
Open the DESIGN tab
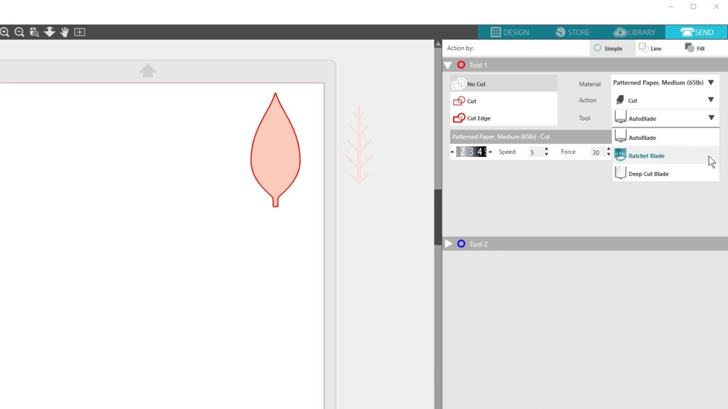[x=510, y=32]
